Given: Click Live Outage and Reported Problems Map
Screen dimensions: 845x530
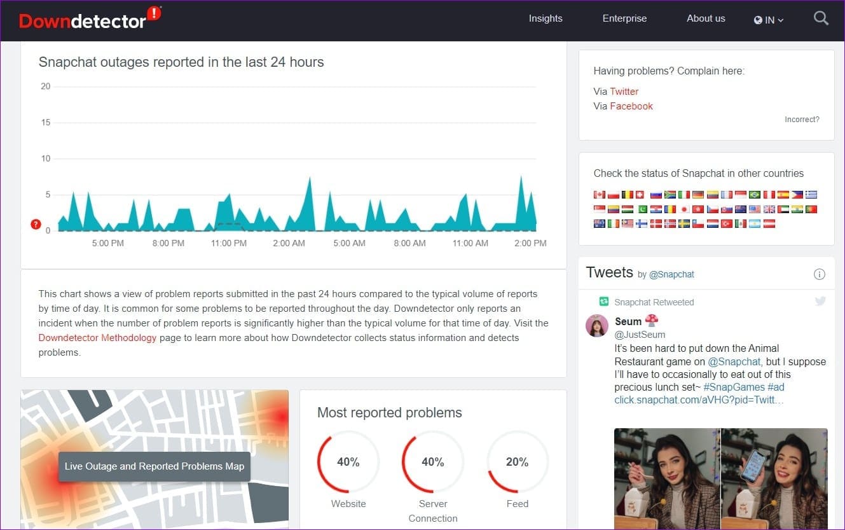Looking at the screenshot, I should pyautogui.click(x=155, y=466).
